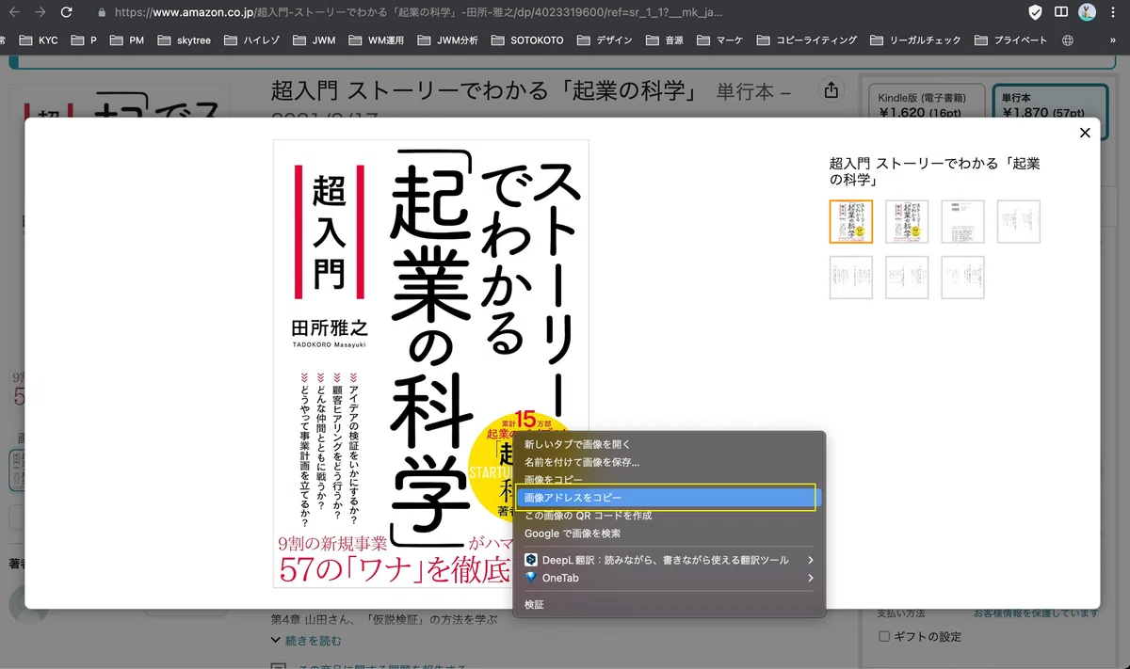Click the side panel icon in toolbar
Viewport: 1130px width, 669px height.
click(x=1061, y=13)
